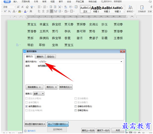
Task: Open the 操作技巧 link
Action: pos(31,131)
